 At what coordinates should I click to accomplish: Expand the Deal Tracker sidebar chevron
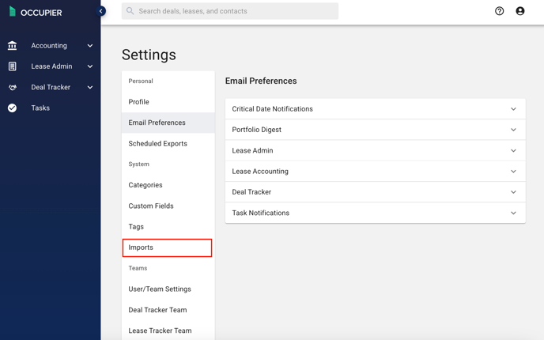(90, 88)
